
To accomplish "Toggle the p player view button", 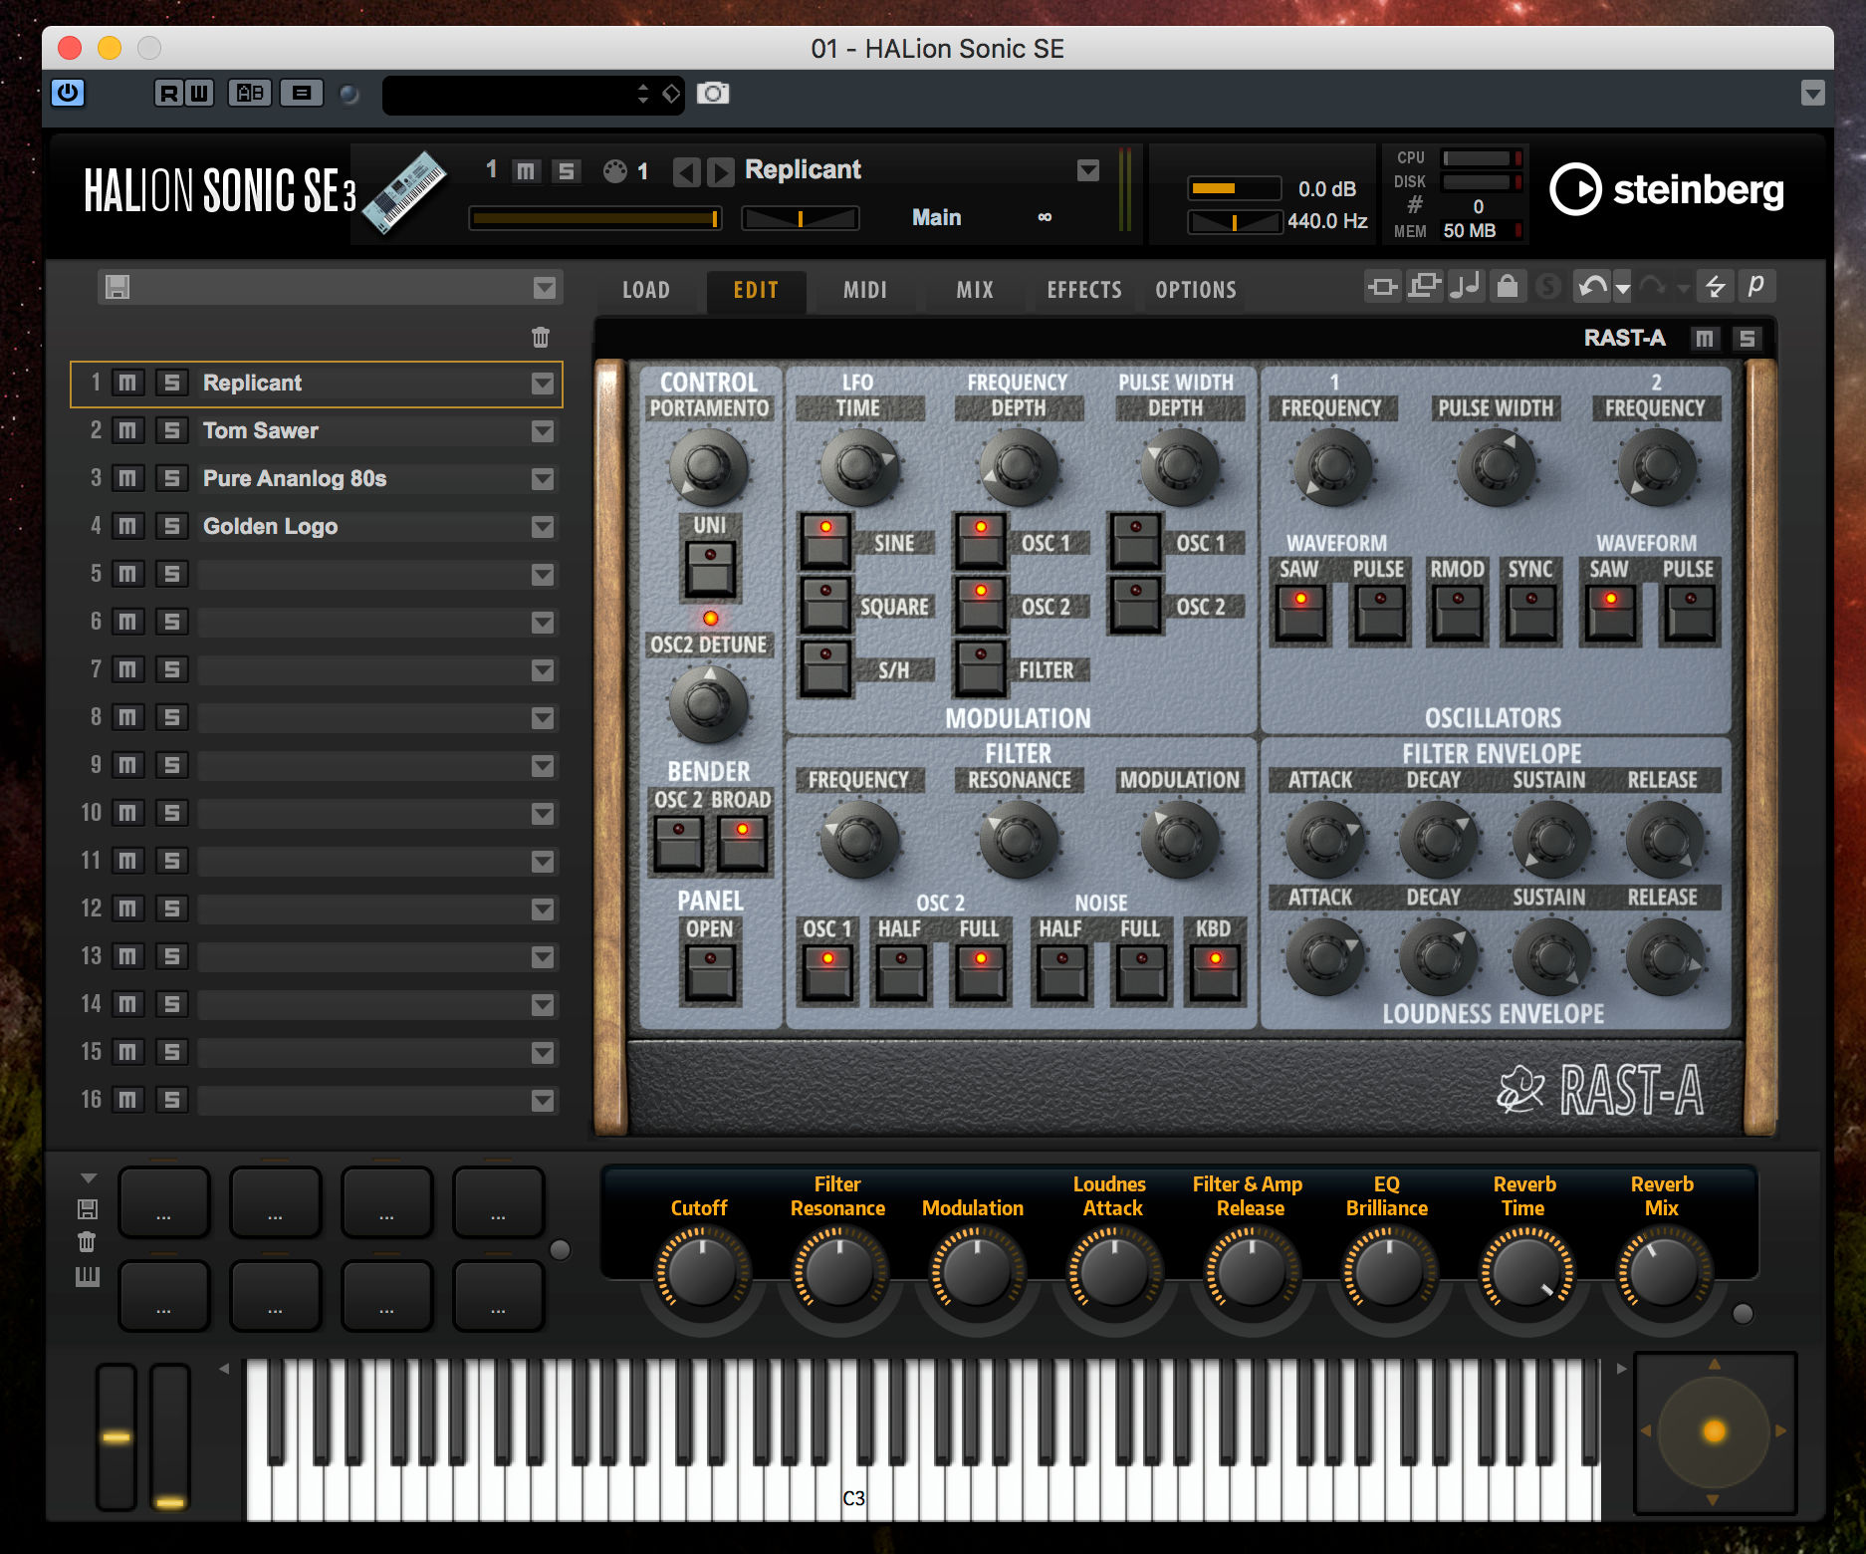I will tap(1755, 287).
